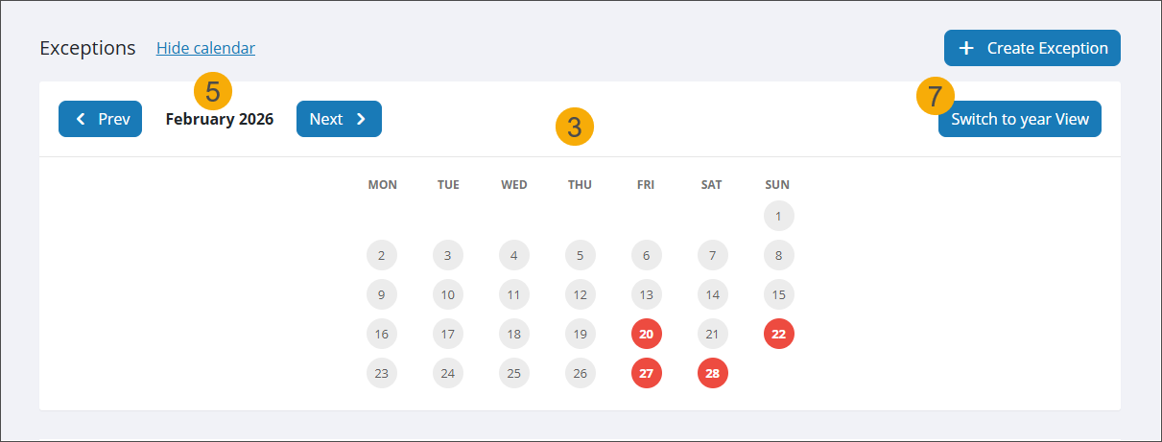Click the orange callout badge numbered 5

pos(213,91)
